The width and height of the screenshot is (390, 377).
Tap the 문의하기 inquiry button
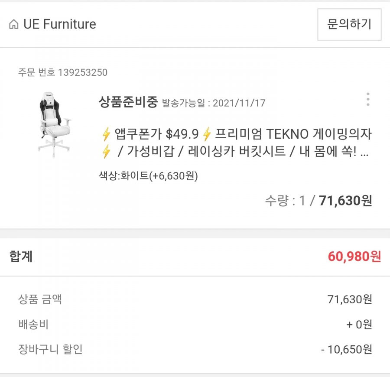click(x=349, y=24)
